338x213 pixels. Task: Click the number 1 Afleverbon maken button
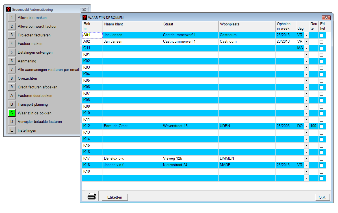coord(12,18)
